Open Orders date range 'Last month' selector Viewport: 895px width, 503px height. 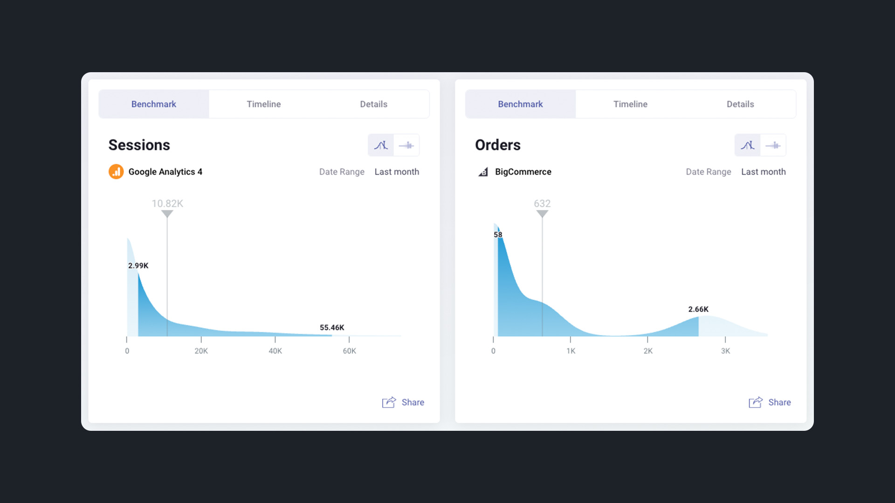click(x=763, y=172)
